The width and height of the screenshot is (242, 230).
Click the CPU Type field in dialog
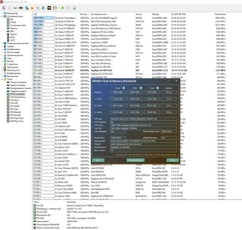pyautogui.click(x=143, y=119)
